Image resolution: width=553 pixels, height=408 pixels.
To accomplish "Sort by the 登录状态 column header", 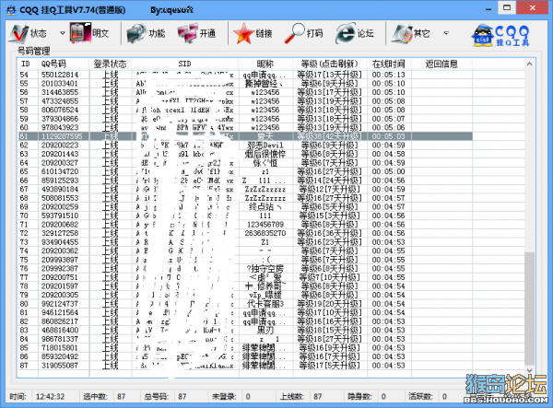I will [110, 64].
